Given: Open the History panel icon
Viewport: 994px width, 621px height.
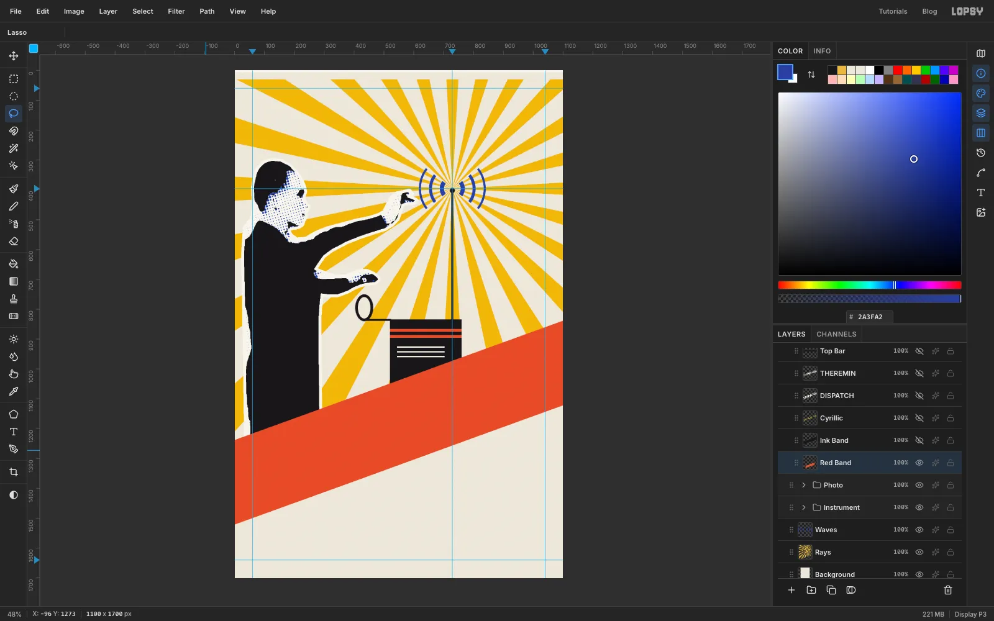Looking at the screenshot, I should point(981,153).
